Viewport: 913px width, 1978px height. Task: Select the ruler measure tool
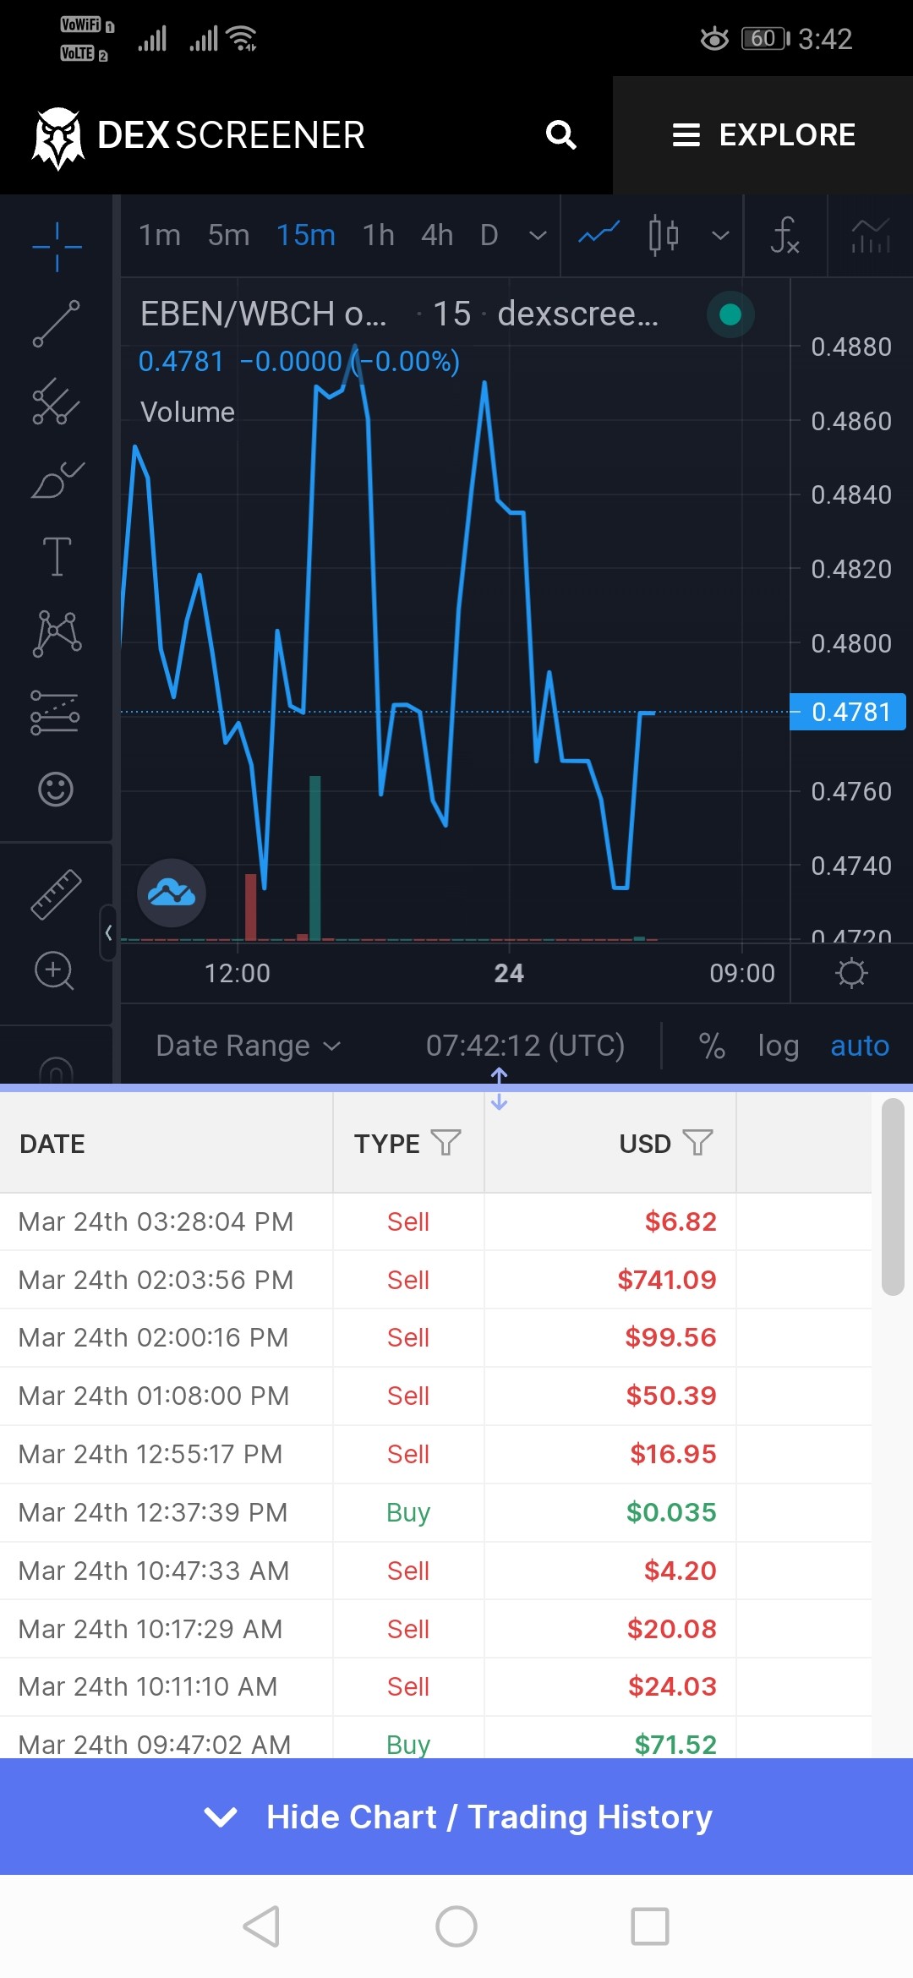point(56,893)
